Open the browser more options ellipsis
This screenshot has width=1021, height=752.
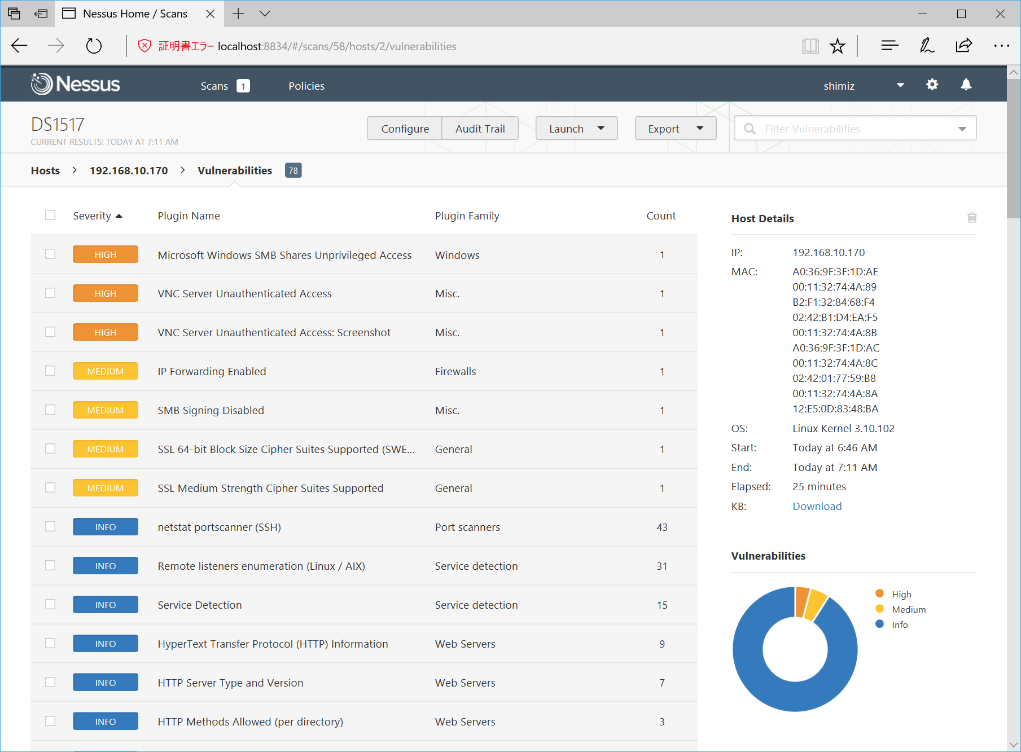pos(1001,46)
